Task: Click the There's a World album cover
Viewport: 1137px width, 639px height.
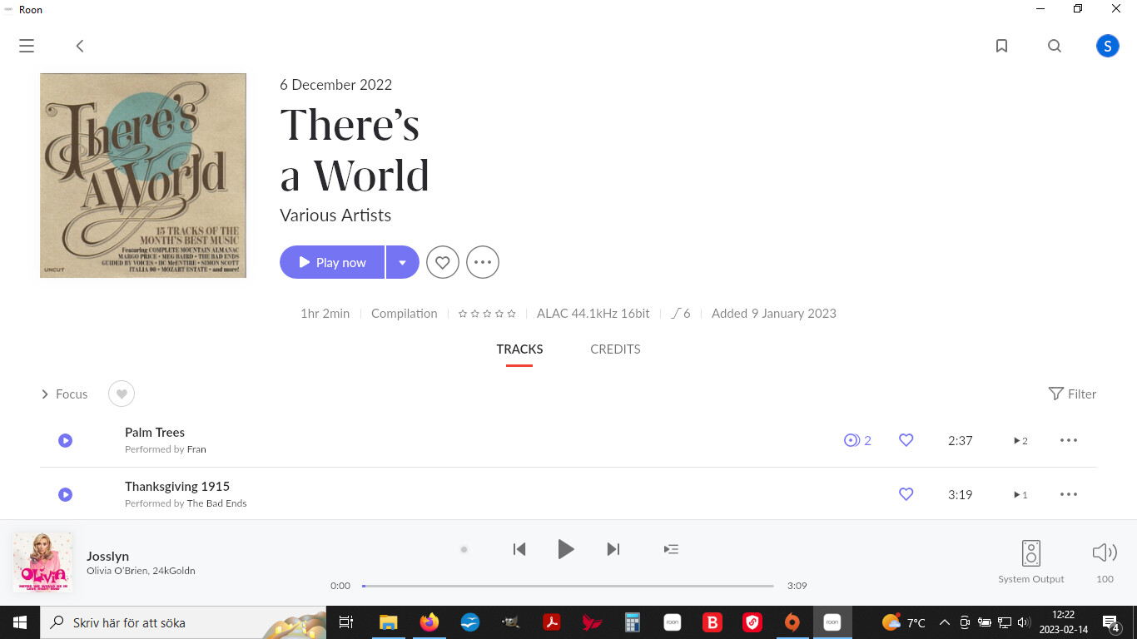Action: click(143, 176)
